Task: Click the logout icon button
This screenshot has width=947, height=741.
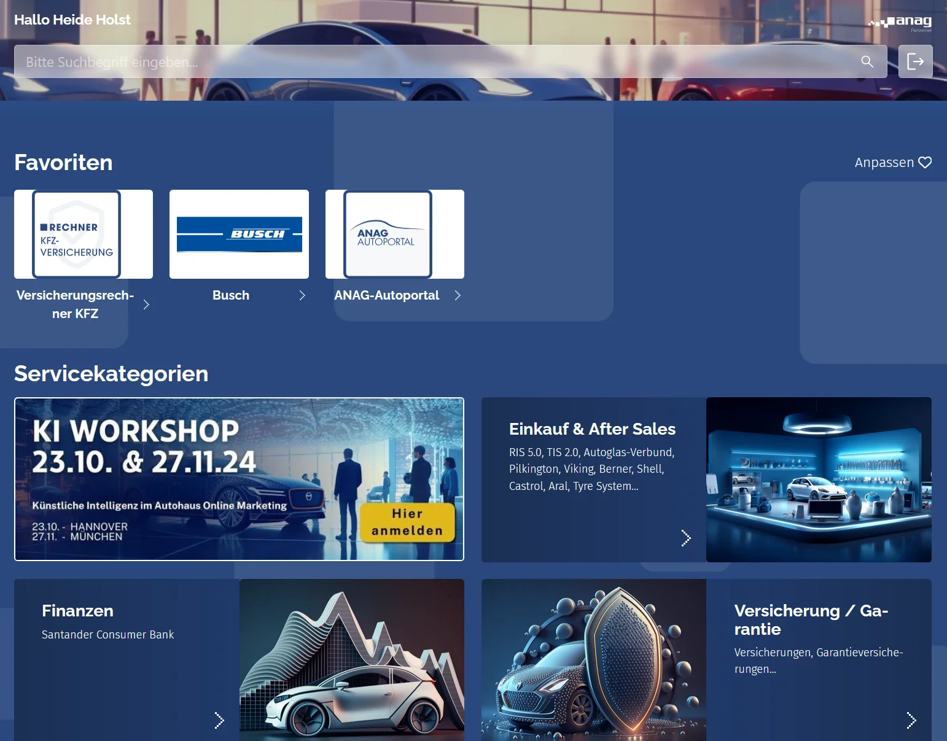Action: click(915, 61)
